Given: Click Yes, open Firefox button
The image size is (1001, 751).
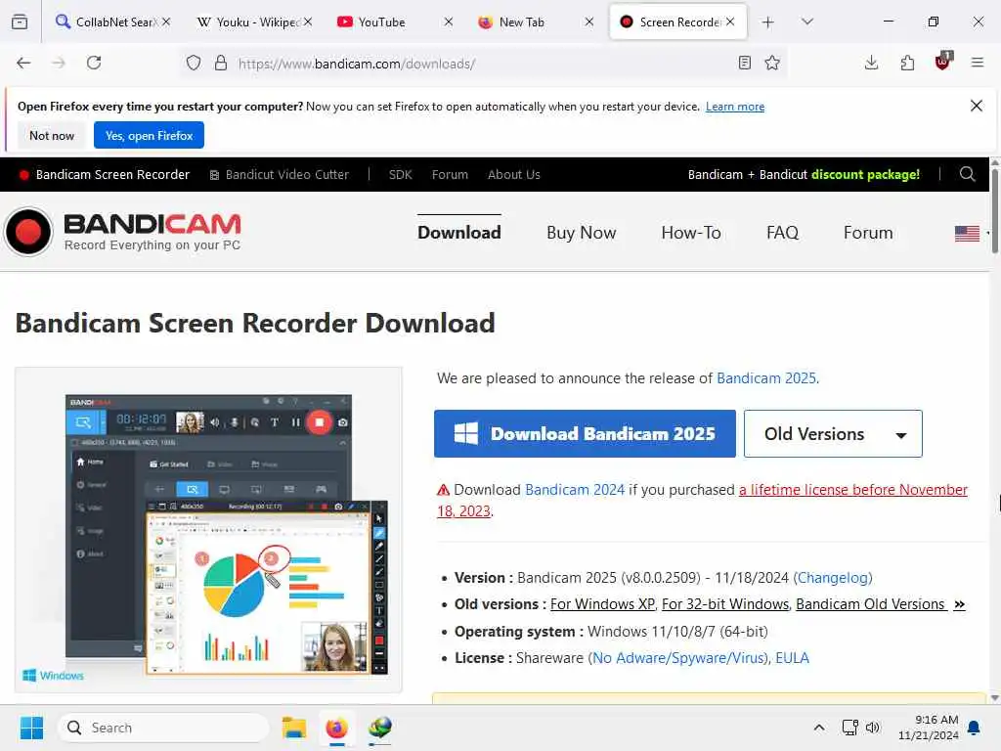Looking at the screenshot, I should click(x=149, y=135).
